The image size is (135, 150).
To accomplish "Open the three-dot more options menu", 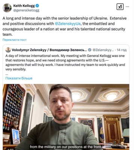I will coord(127,7).
